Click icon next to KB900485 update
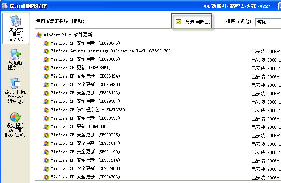 [46, 126]
